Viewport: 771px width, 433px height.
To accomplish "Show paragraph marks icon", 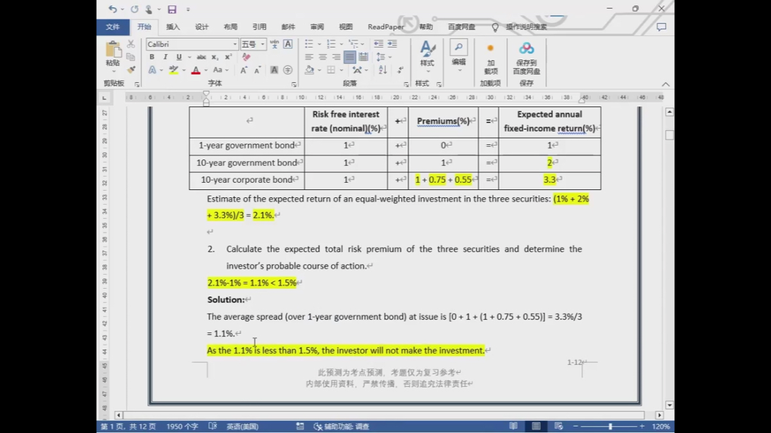I will 400,70.
